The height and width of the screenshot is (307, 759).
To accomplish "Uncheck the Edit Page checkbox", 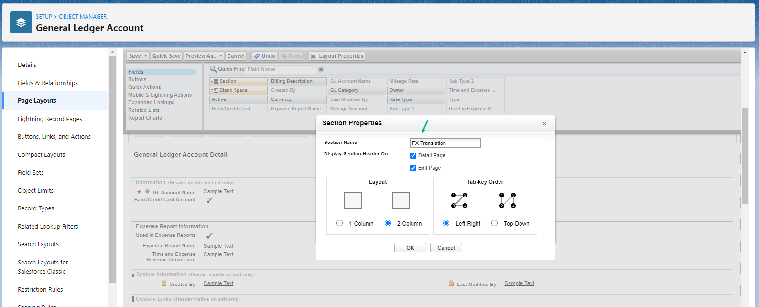I will coord(413,168).
